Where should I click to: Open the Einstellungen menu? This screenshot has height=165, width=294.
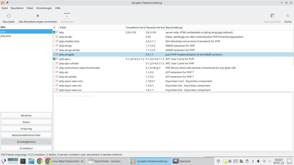[x=44, y=8]
